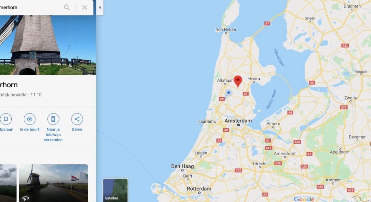Viewport: 371px width, 202px height.
Task: Switch to the Satelliet map view
Action: [115, 190]
